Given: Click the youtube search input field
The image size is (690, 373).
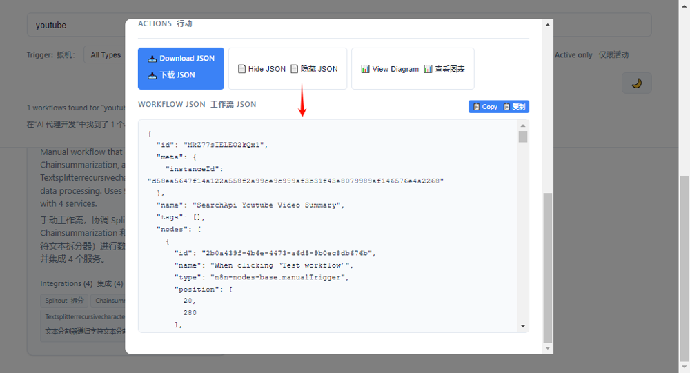Looking at the screenshot, I should (x=76, y=26).
